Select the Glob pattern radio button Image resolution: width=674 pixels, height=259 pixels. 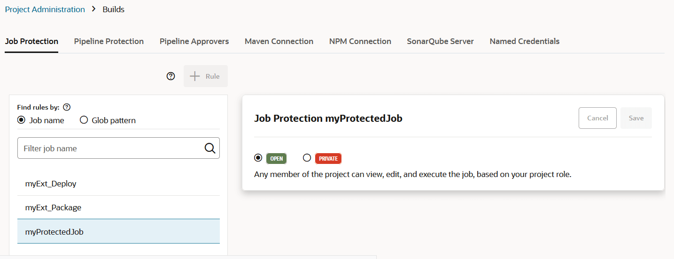[x=84, y=120]
